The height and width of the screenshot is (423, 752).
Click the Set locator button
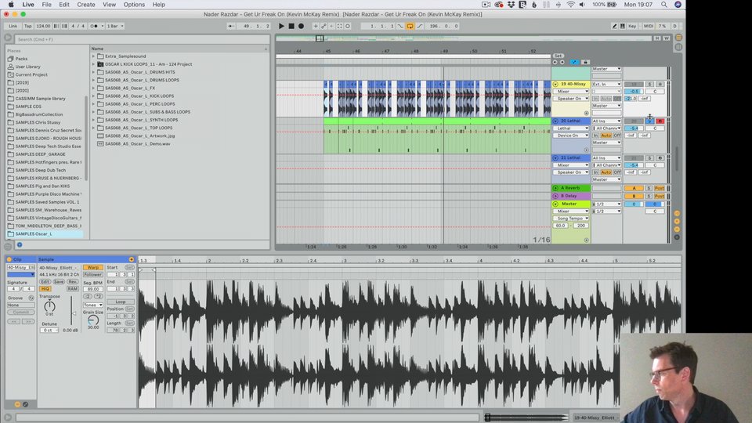[x=558, y=56]
